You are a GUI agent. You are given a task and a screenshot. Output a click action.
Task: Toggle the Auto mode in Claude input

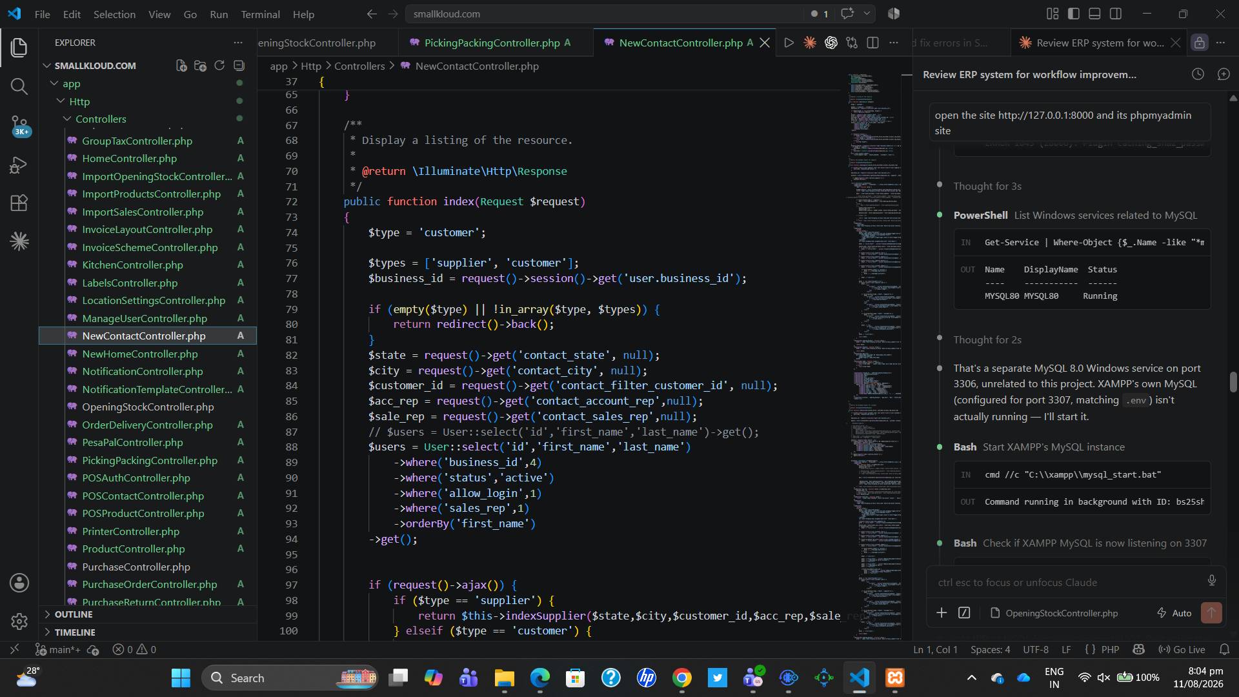[x=1174, y=613]
